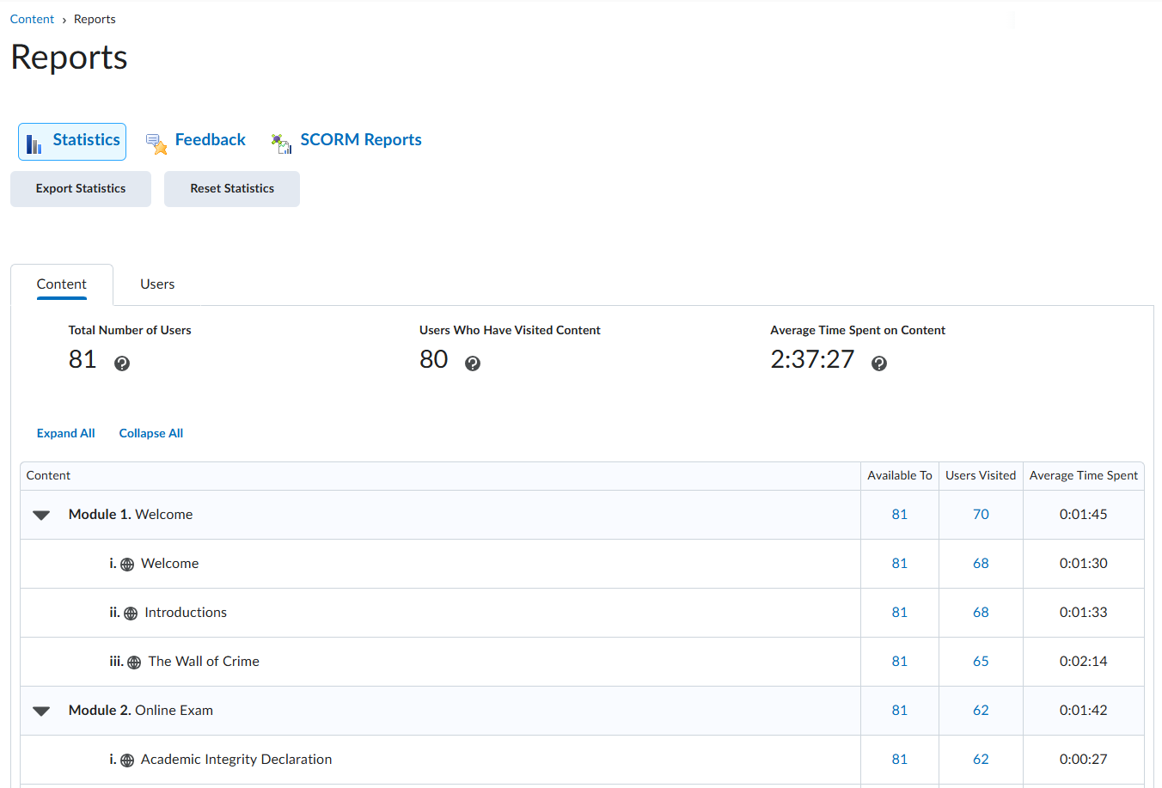
Task: Switch to the Users tab
Action: [157, 284]
